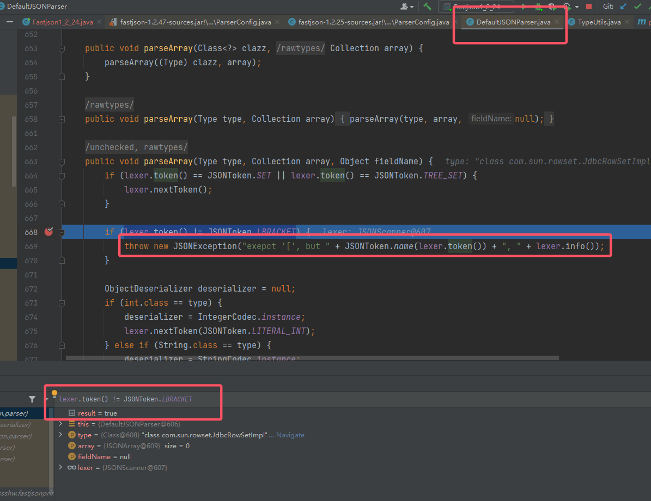The width and height of the screenshot is (651, 501).
Task: Open the run configuration dropdown Fastjson1_2_24
Action: 476,6
